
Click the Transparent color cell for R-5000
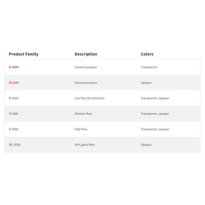click(149, 67)
